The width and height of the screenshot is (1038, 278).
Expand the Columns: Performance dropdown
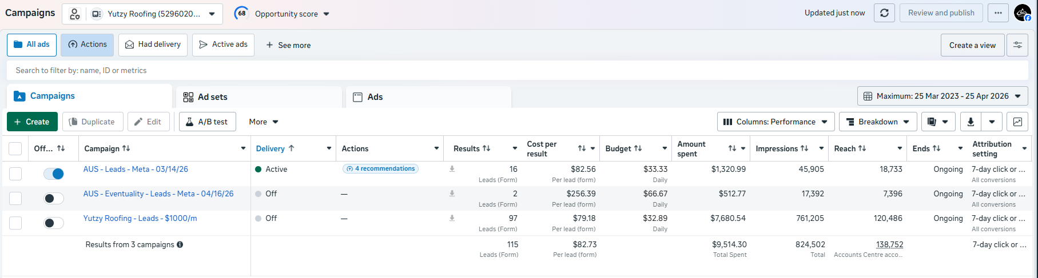(x=775, y=122)
